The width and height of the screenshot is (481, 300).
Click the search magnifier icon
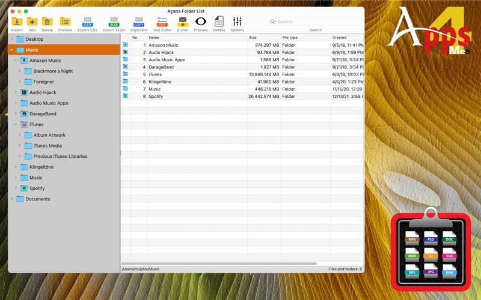click(273, 22)
